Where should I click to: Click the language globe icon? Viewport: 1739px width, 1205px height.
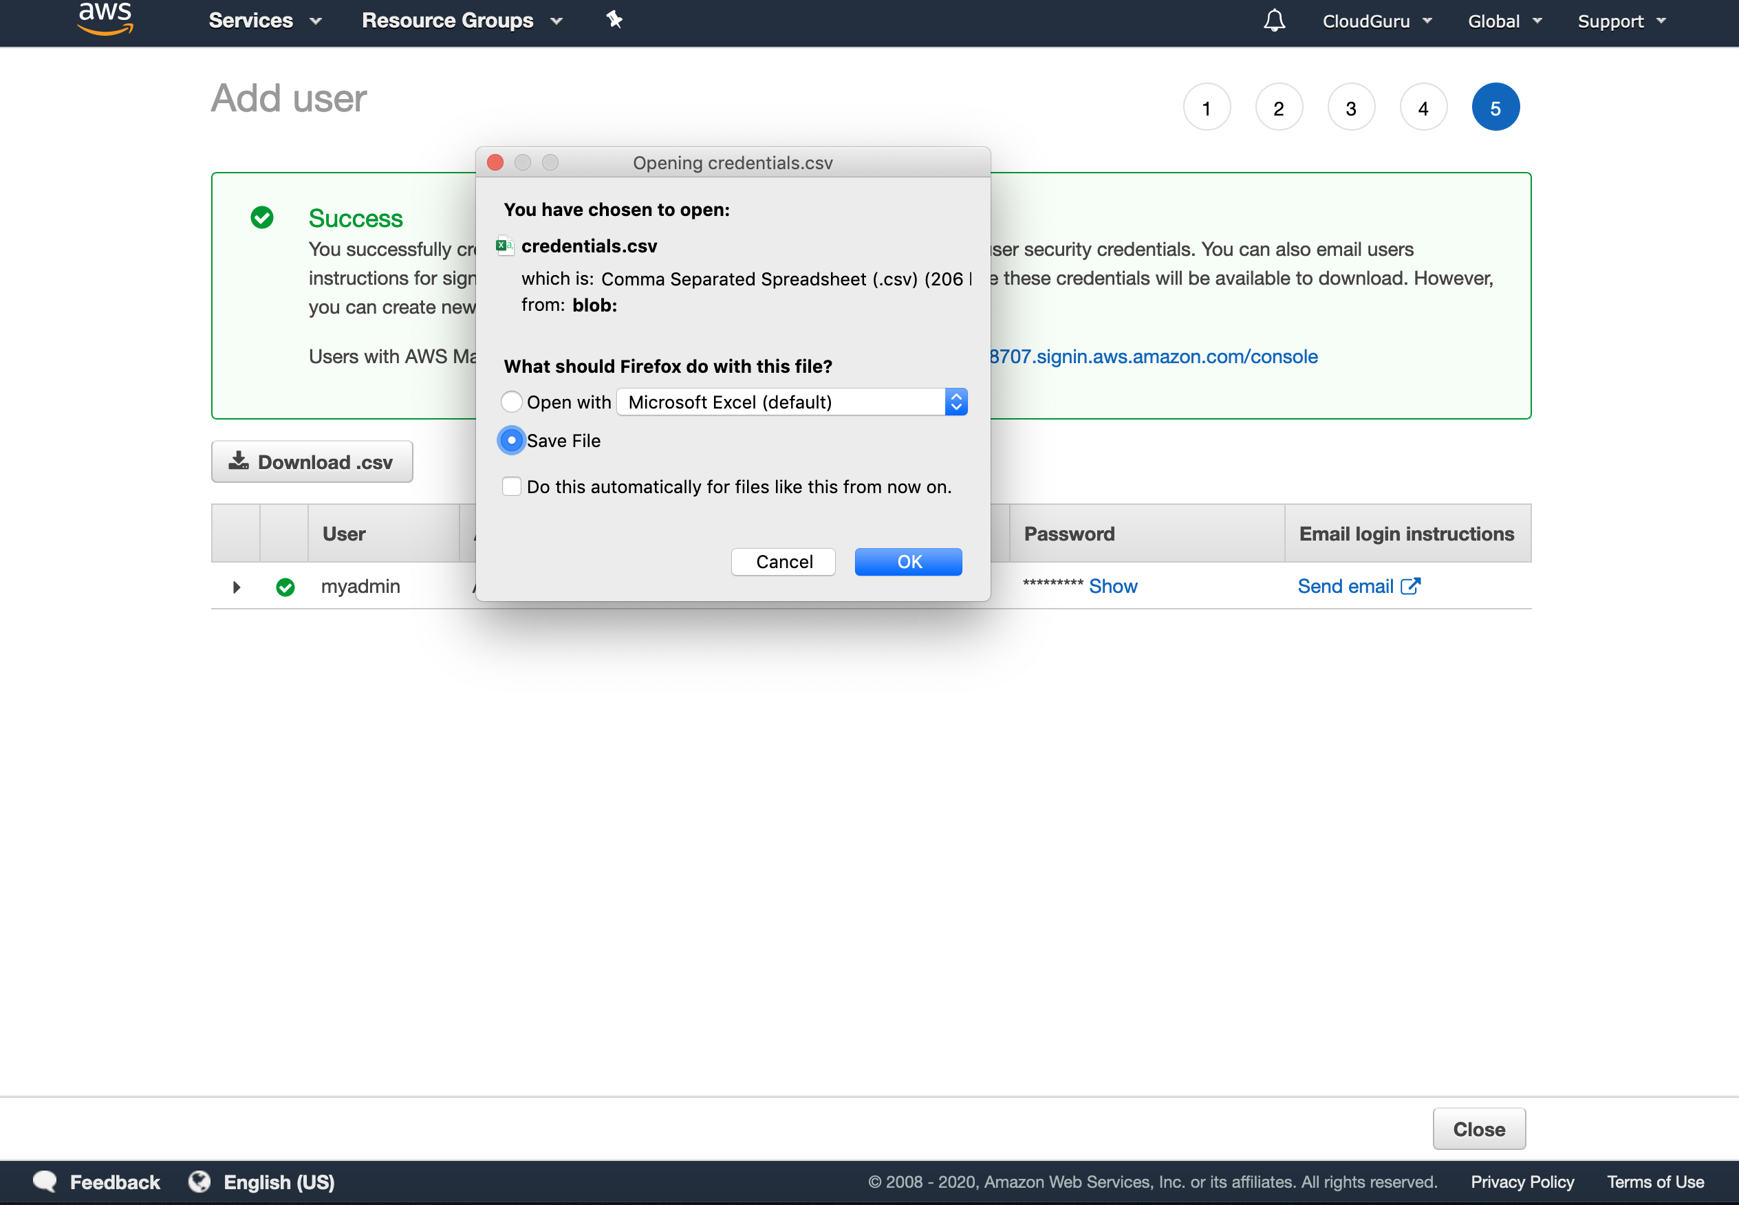pyautogui.click(x=199, y=1181)
